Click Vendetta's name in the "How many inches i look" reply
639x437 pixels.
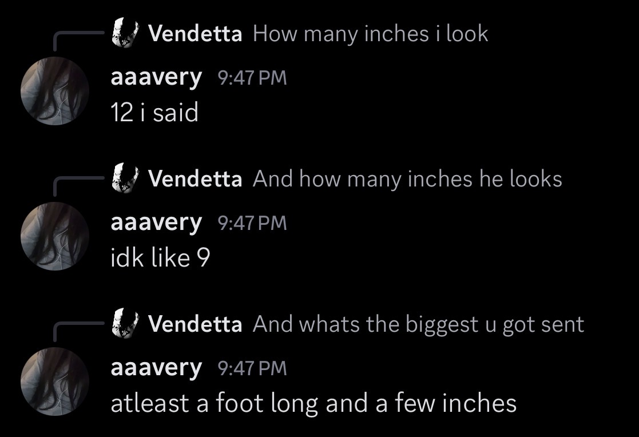click(x=195, y=34)
